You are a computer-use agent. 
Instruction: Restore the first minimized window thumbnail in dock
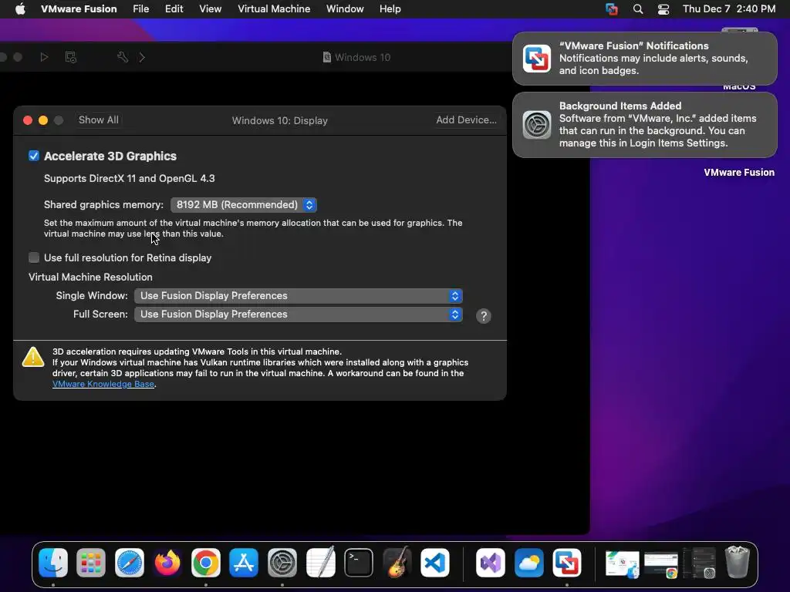click(x=623, y=563)
